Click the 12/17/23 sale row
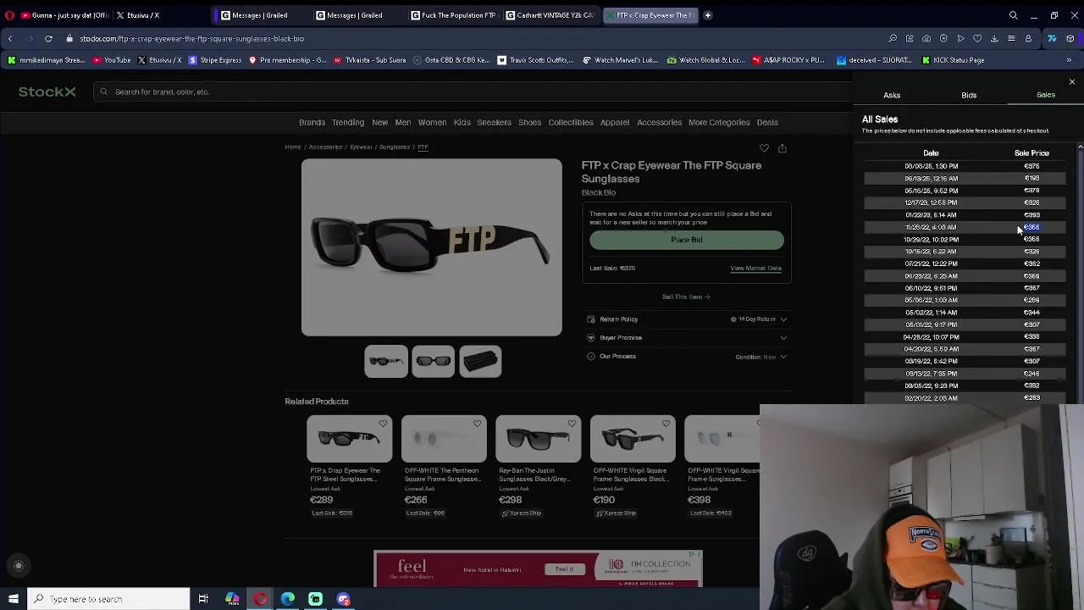The image size is (1084, 610). (x=965, y=203)
